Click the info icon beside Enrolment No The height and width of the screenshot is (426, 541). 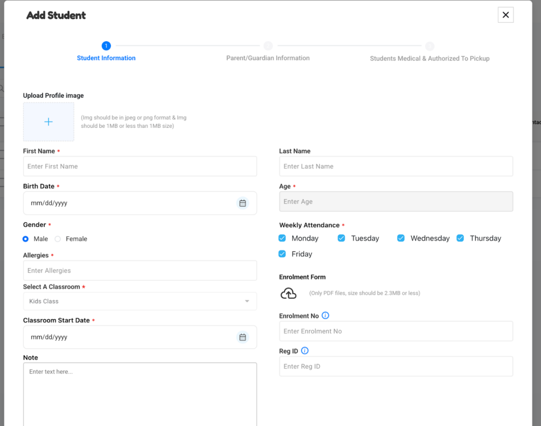pos(325,316)
